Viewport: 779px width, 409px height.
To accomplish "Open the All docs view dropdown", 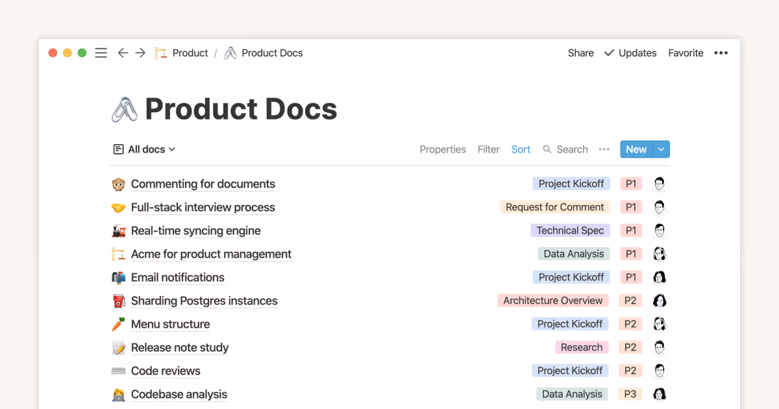I will pyautogui.click(x=144, y=149).
